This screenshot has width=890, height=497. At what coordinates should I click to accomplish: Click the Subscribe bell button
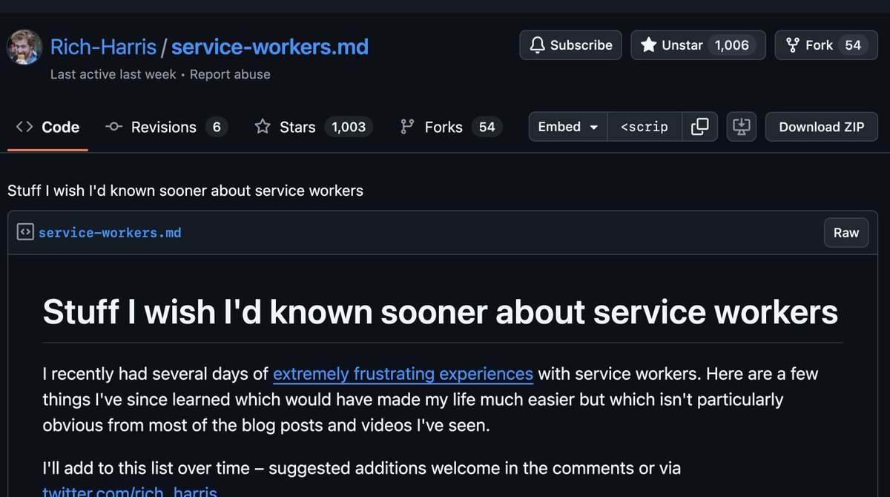pyautogui.click(x=570, y=45)
